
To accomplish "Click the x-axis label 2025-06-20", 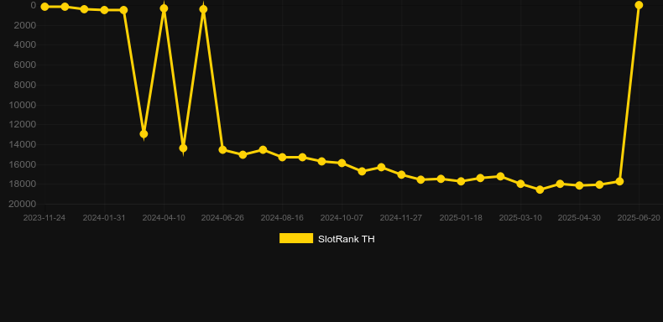I will [639, 218].
